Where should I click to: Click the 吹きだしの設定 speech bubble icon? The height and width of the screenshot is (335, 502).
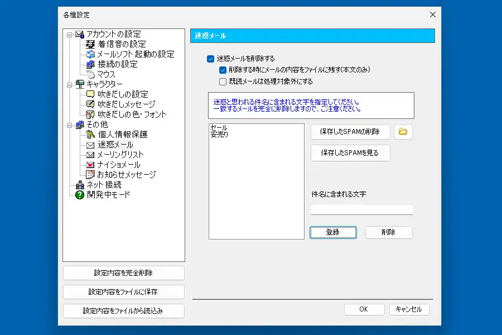(90, 94)
